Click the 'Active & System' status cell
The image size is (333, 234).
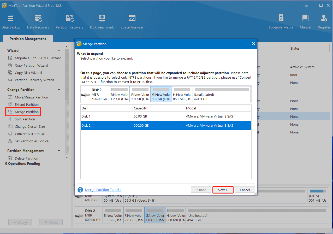coord(302,67)
